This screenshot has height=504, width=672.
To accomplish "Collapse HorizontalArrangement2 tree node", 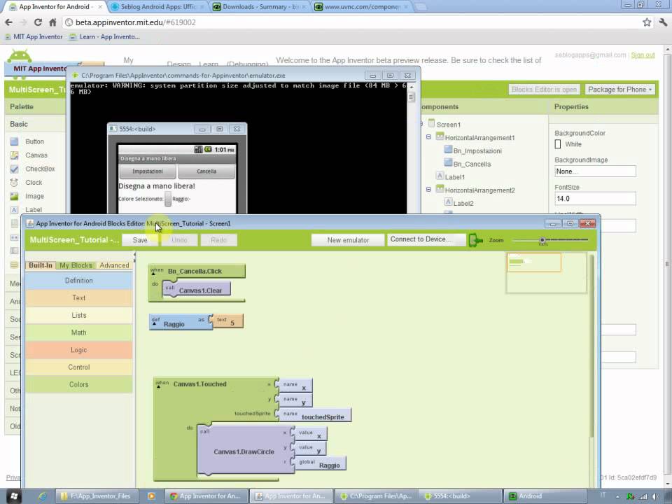I will pos(428,190).
